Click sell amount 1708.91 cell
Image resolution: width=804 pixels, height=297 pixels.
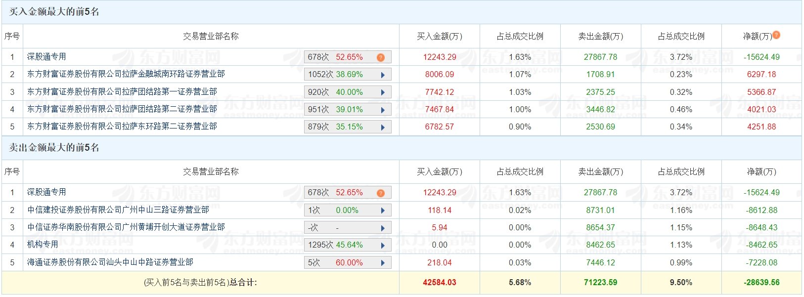pyautogui.click(x=601, y=75)
